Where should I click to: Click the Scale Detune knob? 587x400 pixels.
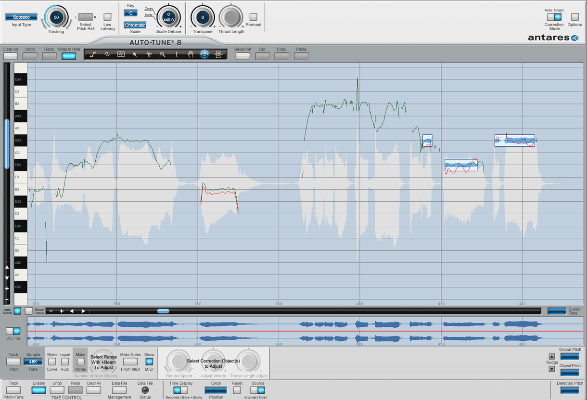click(x=168, y=17)
